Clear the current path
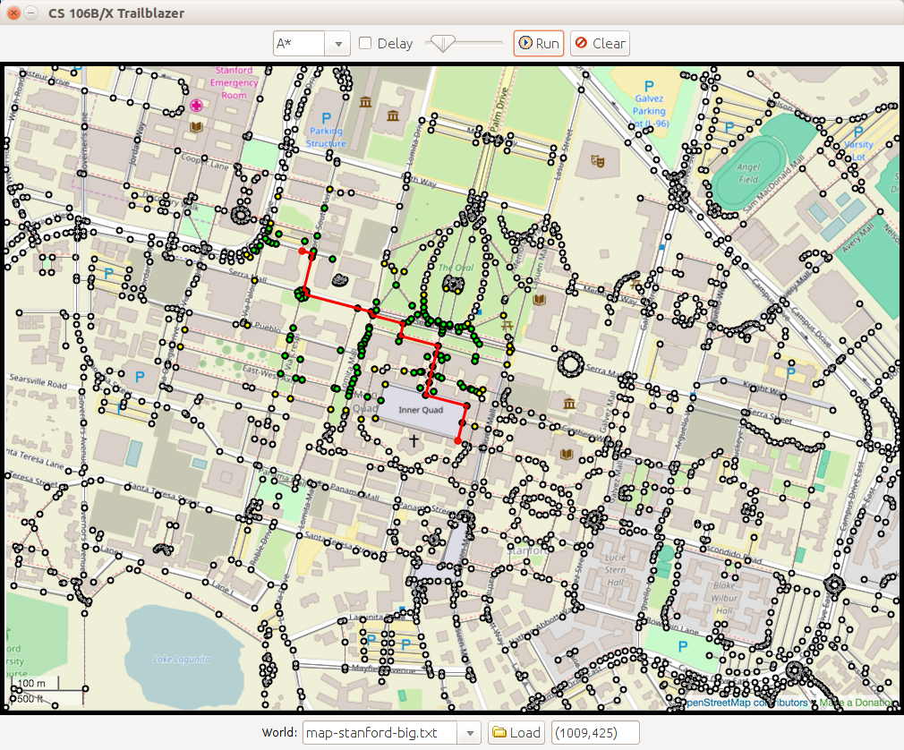Screen dimensions: 904x750 point(600,43)
